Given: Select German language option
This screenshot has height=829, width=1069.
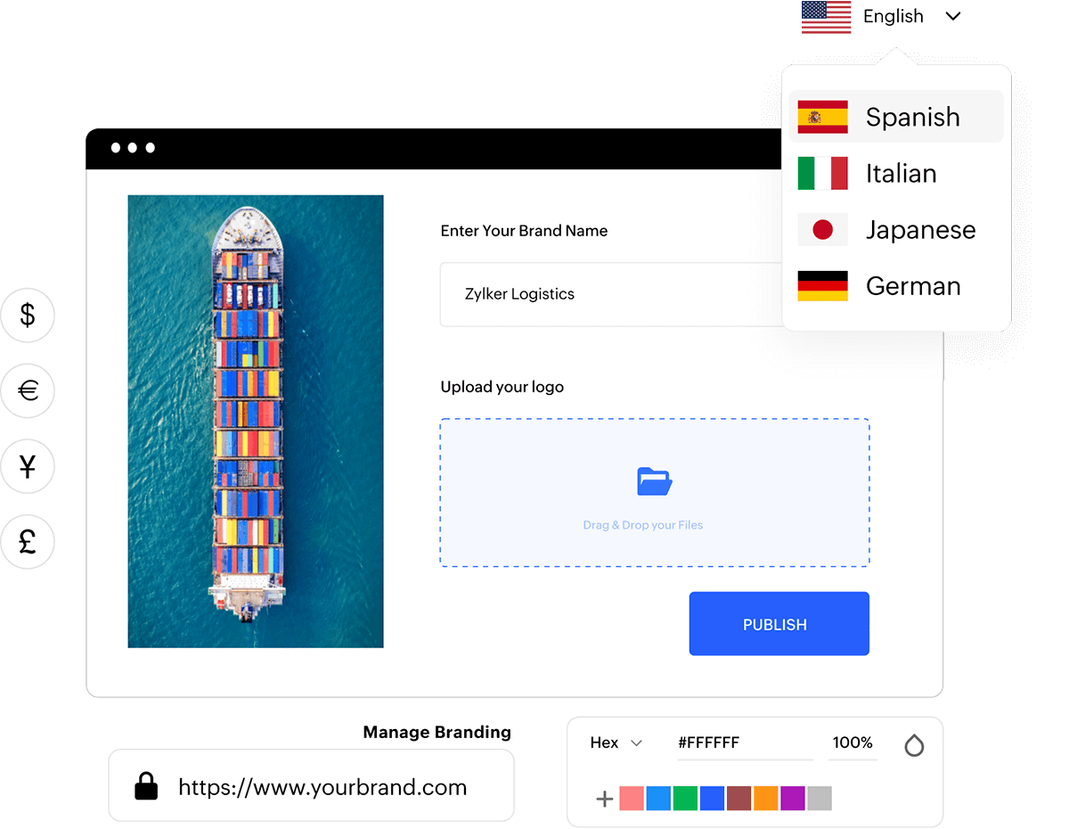Looking at the screenshot, I should 896,286.
